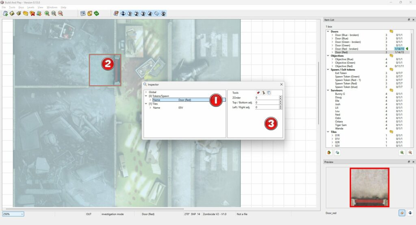Collapse the Survivors category in Item List
Image resolution: width=416 pixels, height=225 pixels.
point(328,90)
